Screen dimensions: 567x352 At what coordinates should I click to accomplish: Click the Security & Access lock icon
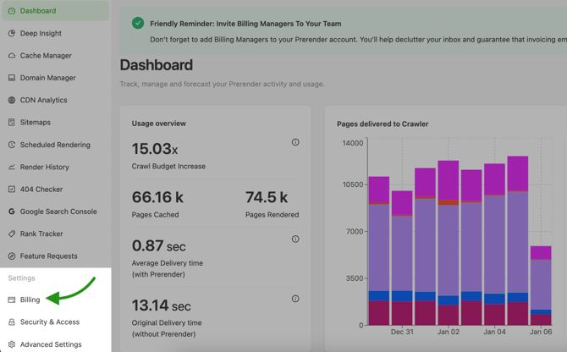pos(12,322)
